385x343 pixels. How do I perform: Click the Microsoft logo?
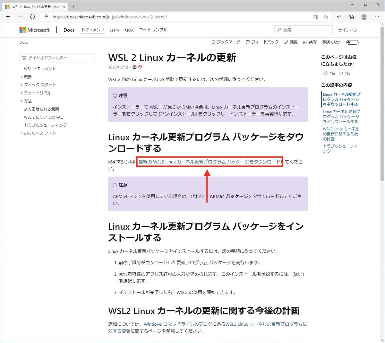click(x=35, y=30)
